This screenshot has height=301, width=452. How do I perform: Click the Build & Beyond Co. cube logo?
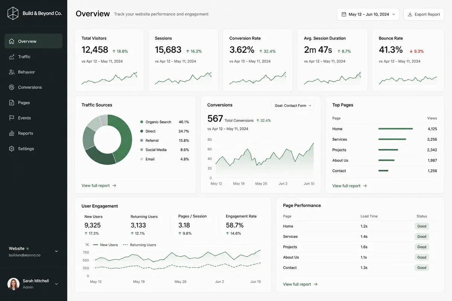point(13,13)
